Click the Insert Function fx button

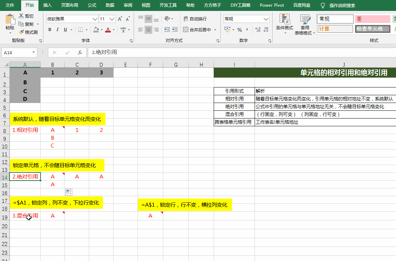pos(80,52)
